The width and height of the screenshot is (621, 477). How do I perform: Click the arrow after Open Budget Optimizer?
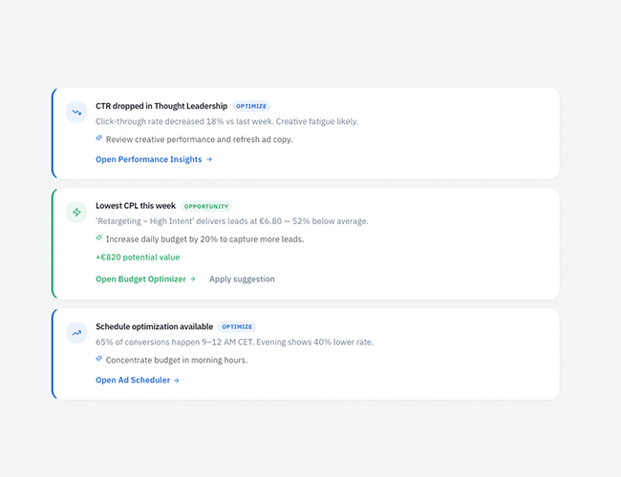pos(192,279)
